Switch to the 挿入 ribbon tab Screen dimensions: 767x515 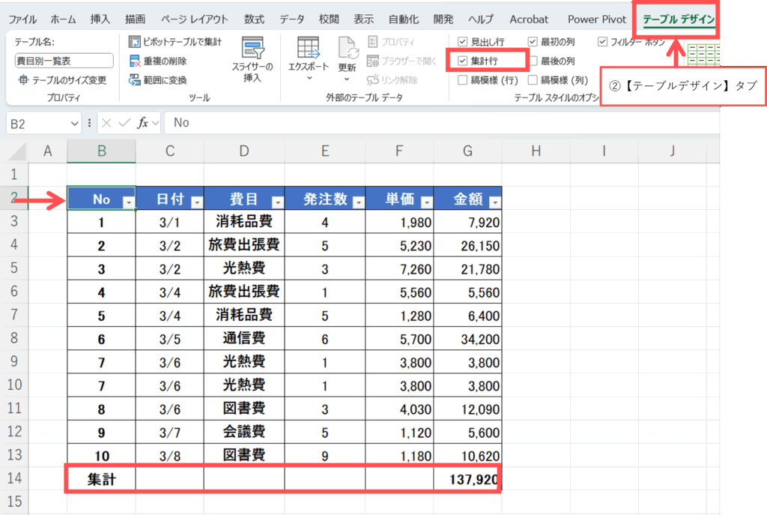coord(100,19)
